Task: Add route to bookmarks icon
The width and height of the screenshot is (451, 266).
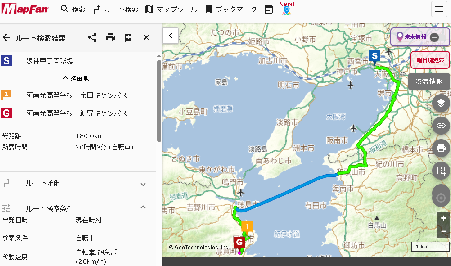Action: click(x=128, y=37)
